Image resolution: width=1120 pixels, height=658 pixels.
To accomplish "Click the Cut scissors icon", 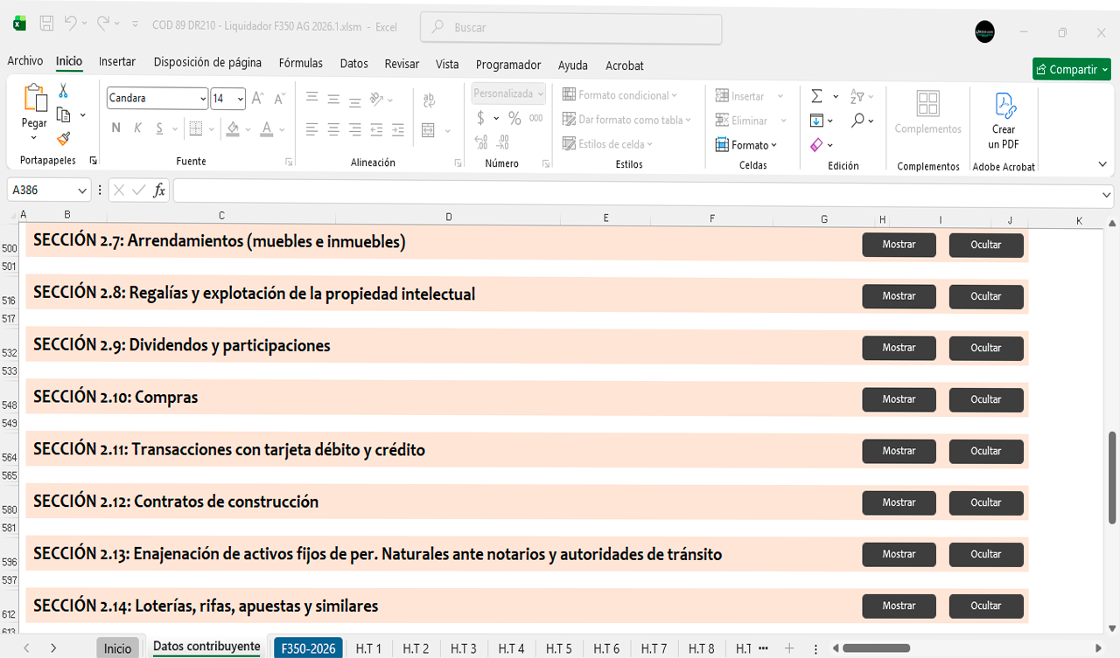I will coord(64,91).
